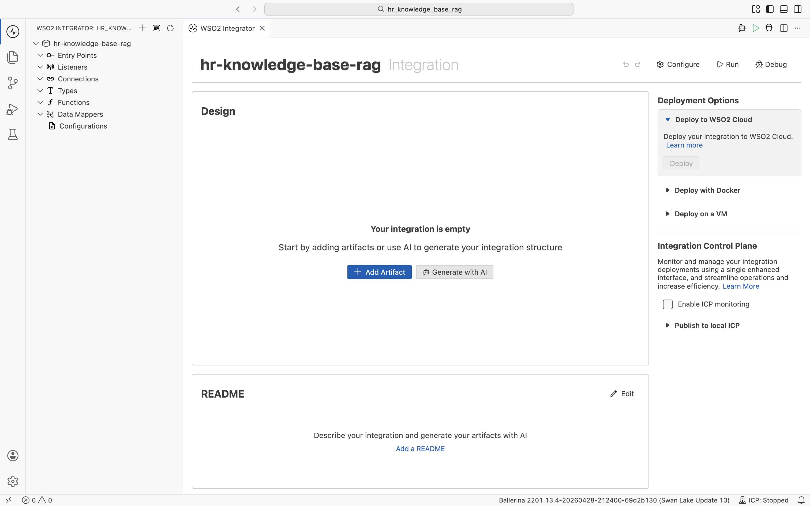
Task: Click Ballerina version status bar entry
Action: pyautogui.click(x=614, y=500)
